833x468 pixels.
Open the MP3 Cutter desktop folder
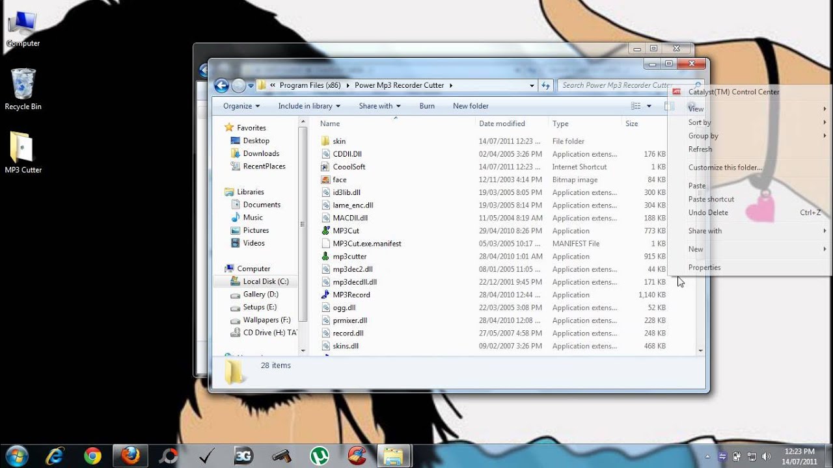[23, 153]
